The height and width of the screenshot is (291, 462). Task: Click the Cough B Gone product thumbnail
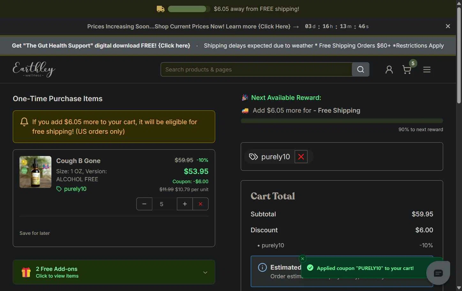click(35, 172)
